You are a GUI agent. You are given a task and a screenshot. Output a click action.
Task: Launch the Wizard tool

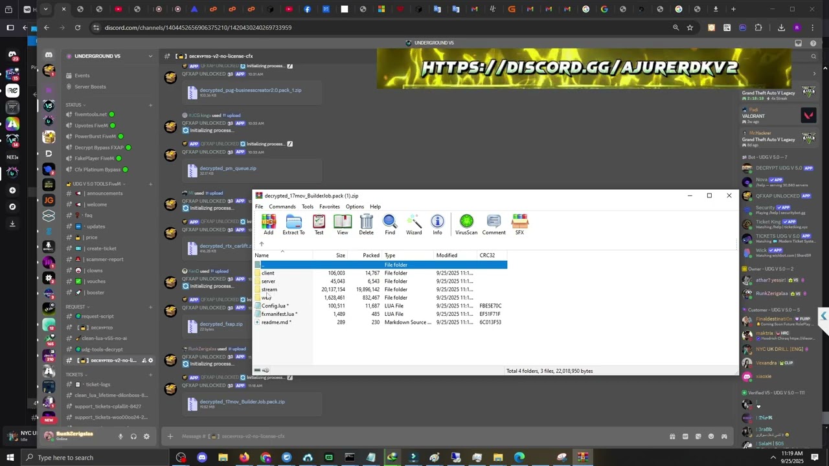[x=414, y=225]
